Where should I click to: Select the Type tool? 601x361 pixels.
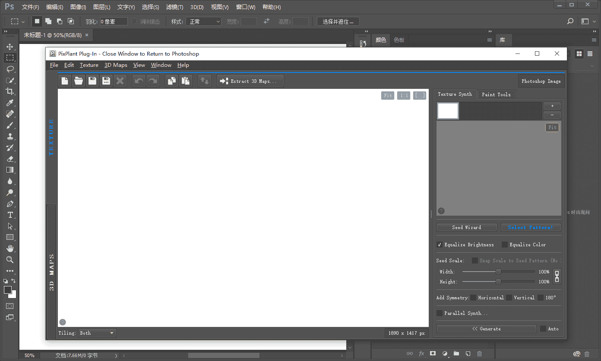pos(10,215)
